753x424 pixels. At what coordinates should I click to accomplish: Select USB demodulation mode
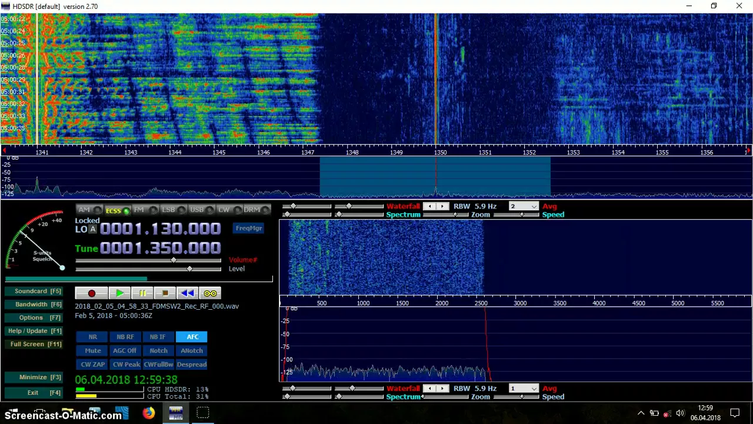(201, 210)
